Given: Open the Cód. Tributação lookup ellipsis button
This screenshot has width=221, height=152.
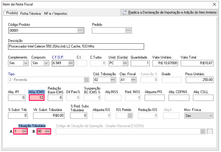Looking at the screenshot, I should point(113,79).
